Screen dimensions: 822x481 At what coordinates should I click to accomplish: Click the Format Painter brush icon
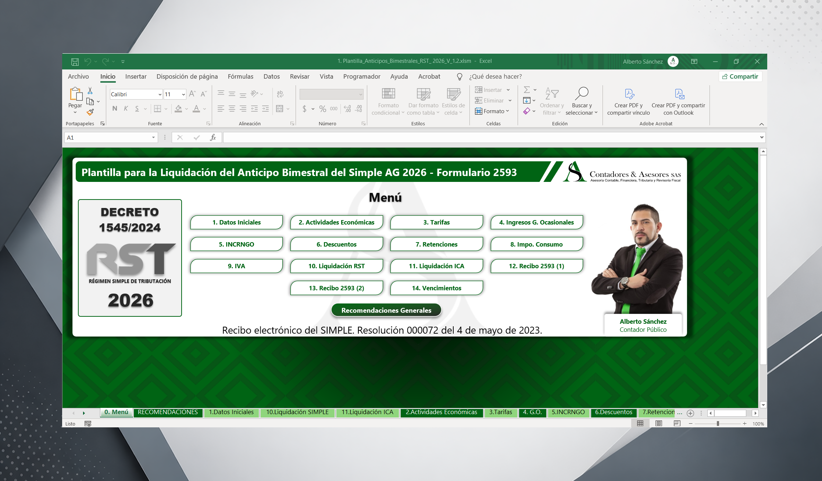click(x=90, y=112)
